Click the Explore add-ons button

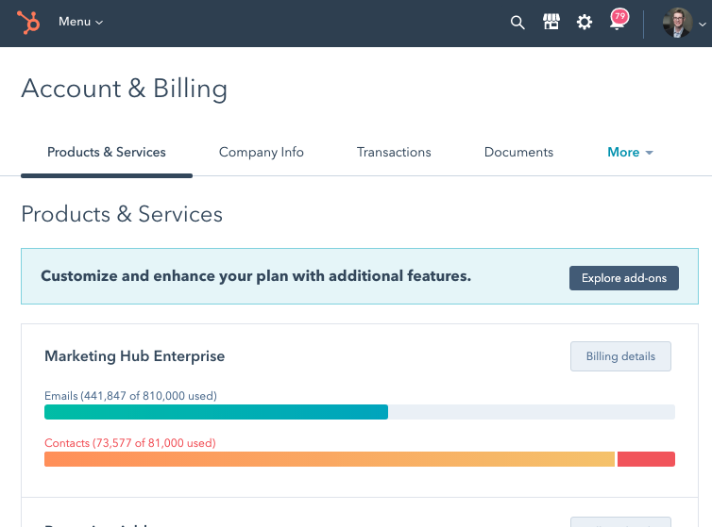(623, 278)
